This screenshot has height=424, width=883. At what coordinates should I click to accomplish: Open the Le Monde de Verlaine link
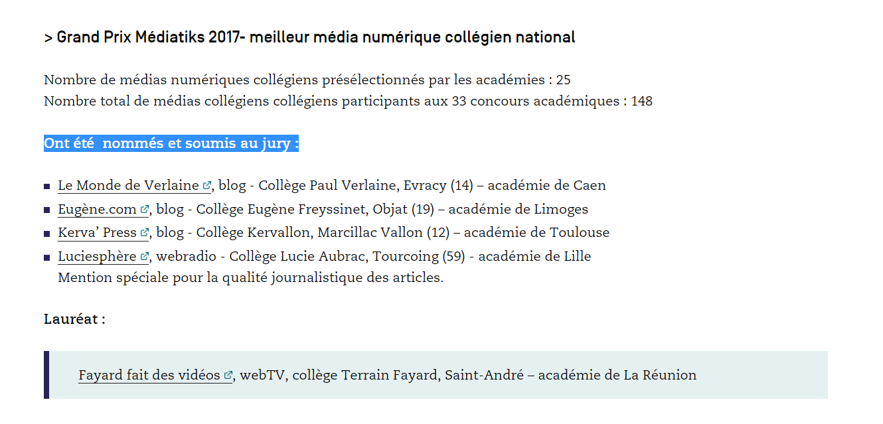[x=128, y=186]
